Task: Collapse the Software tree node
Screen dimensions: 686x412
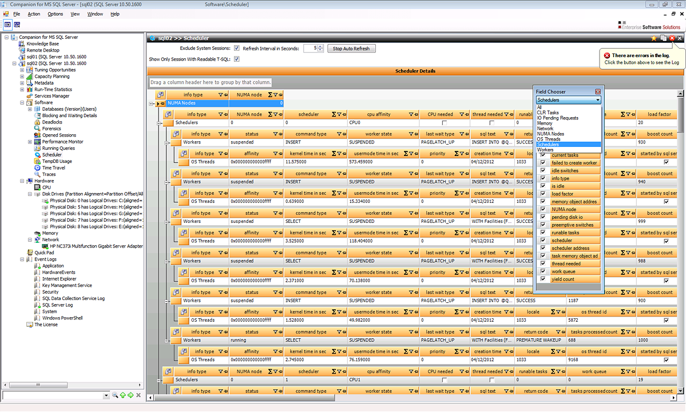Action: (x=22, y=103)
